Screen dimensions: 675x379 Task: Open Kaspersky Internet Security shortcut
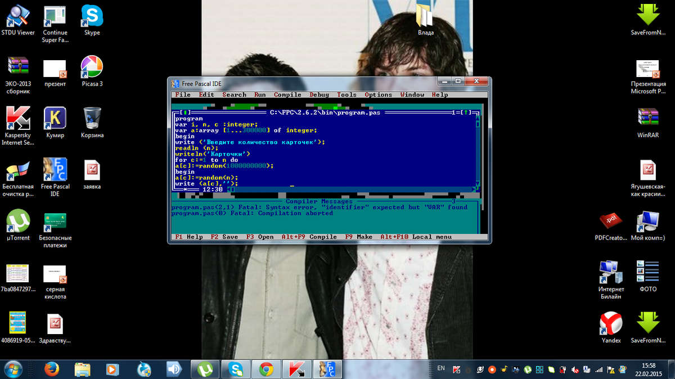pos(18,127)
